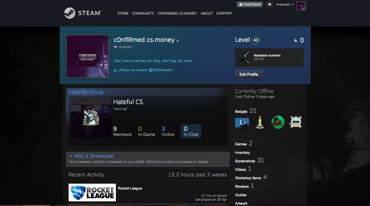
Task: Click the 9 Members link
Action: tap(122, 131)
